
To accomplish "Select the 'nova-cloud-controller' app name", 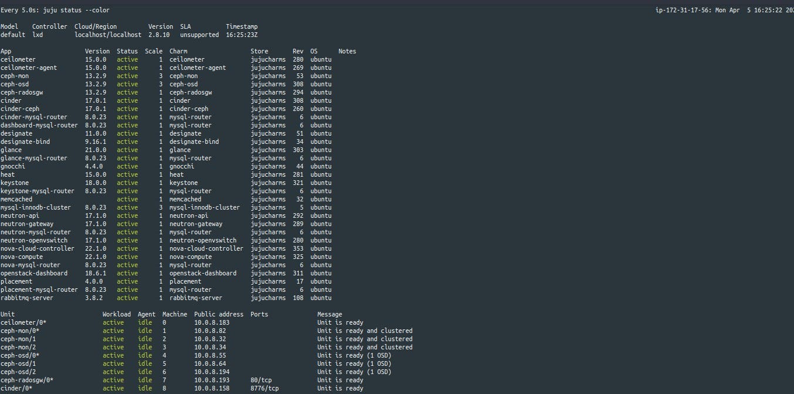I will [x=38, y=248].
